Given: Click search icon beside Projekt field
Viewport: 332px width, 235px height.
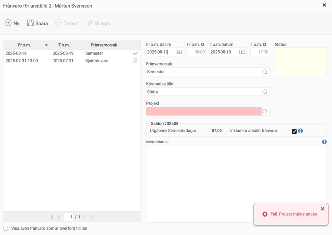Looking at the screenshot, I should pos(265,111).
